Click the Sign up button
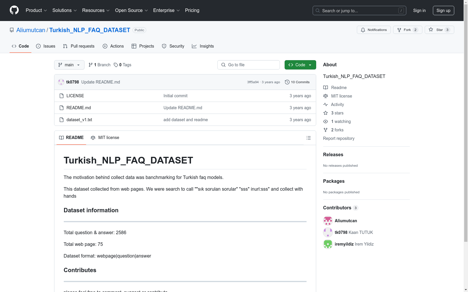The height and width of the screenshot is (292, 468). (x=443, y=11)
